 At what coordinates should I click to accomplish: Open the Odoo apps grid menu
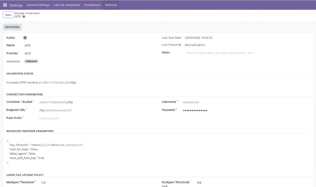(5, 5)
